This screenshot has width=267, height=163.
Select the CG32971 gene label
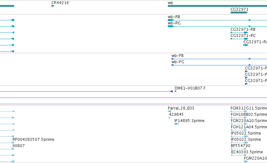coord(239,9)
